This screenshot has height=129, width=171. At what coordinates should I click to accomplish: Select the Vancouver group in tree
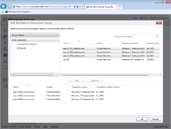(x=21, y=48)
